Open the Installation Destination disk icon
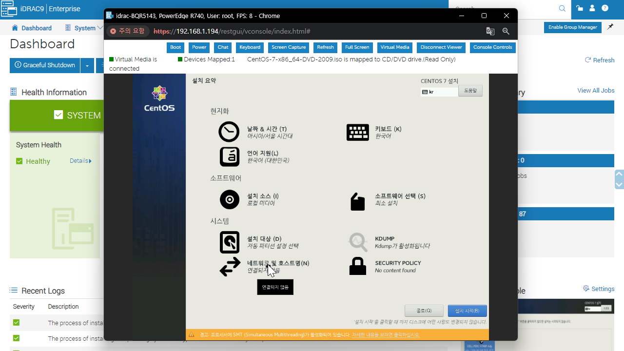 (x=229, y=242)
